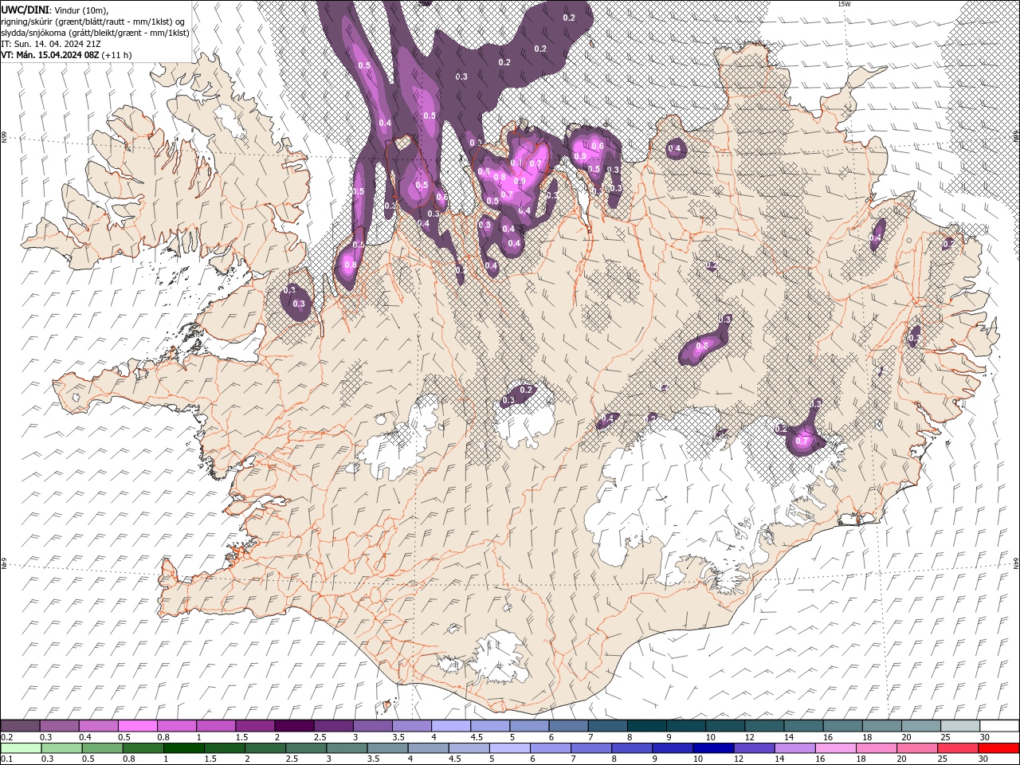Click the 'slydda/snjókoma (grátt/bleikt/grænt' description line

[x=95, y=33]
